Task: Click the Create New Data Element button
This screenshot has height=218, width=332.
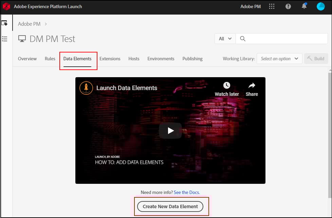Action: (170, 206)
